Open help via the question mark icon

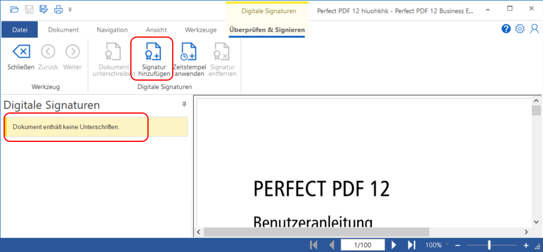[x=506, y=29]
